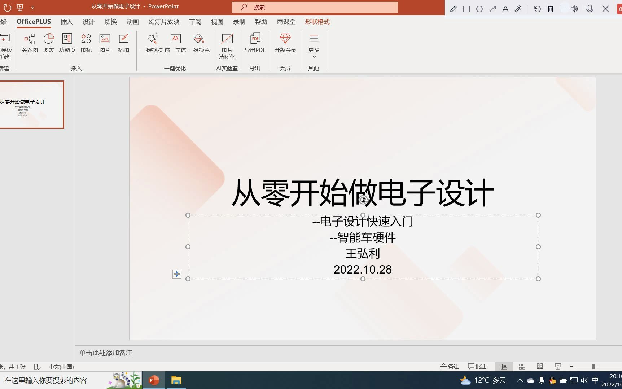Image resolution: width=622 pixels, height=389 pixels.
Task: Select the text annotation tool
Action: (x=505, y=9)
